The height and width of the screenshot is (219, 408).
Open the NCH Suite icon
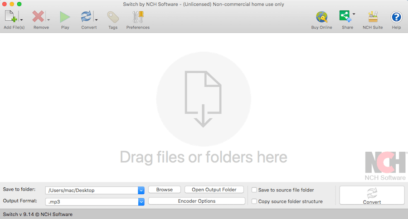(x=373, y=17)
